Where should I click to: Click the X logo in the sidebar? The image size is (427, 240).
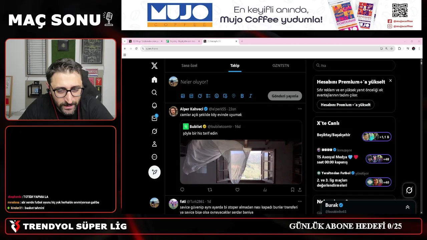(x=154, y=66)
